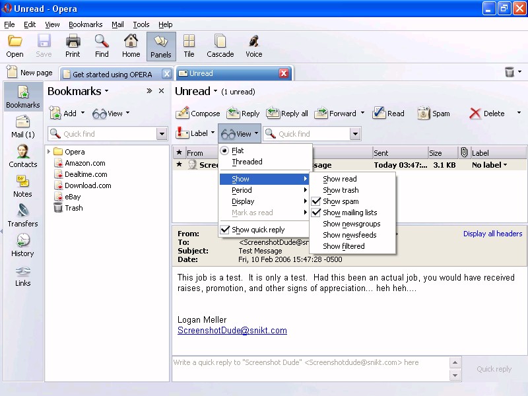Click Compose to write new mail
Screen dimensions: 528x396
(x=198, y=114)
